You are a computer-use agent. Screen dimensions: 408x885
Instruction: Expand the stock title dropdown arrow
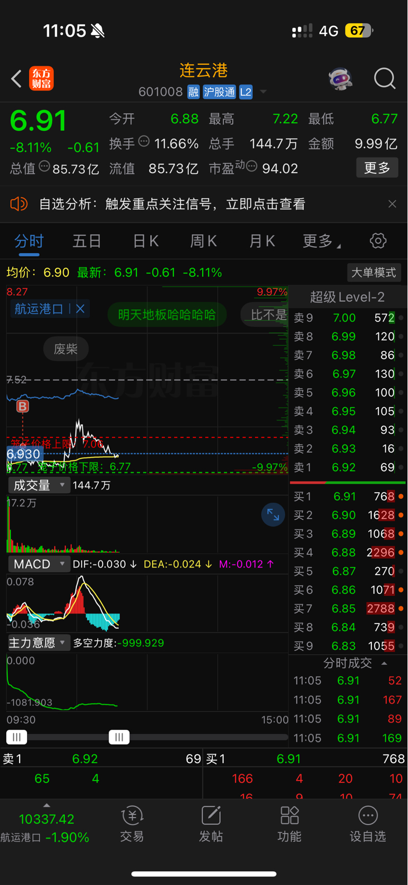coord(263,92)
